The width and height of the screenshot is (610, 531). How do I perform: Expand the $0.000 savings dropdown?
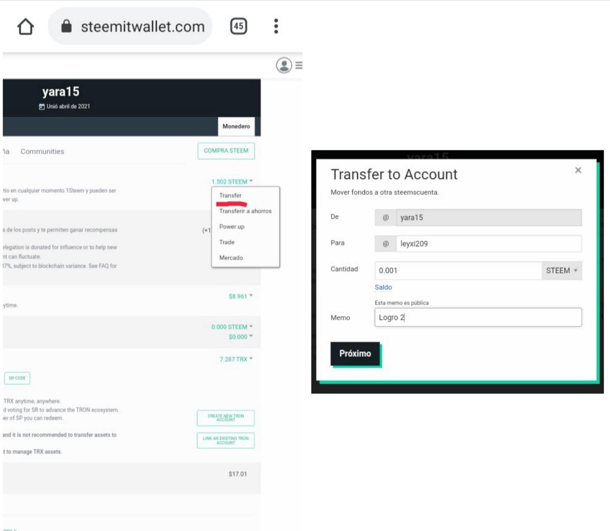tap(241, 337)
